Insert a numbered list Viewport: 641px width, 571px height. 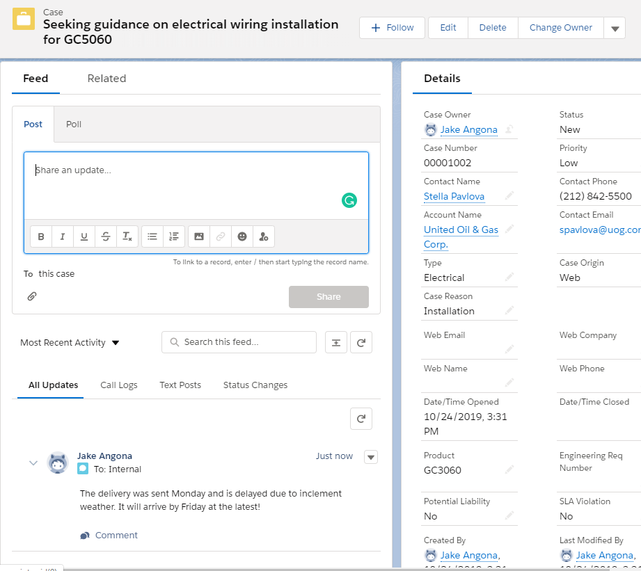pos(174,236)
